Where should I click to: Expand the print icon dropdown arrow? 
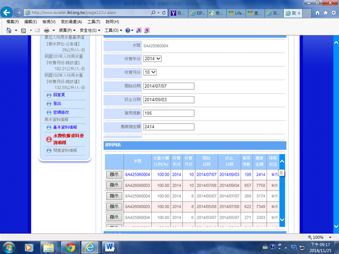click(54, 31)
